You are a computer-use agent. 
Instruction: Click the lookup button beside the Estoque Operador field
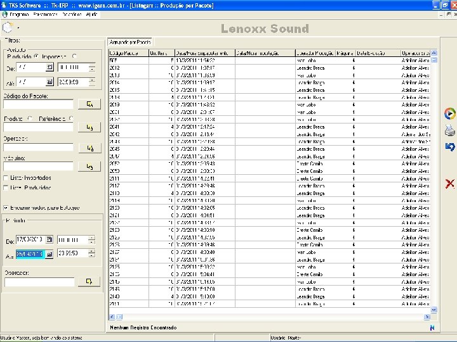[x=89, y=281]
